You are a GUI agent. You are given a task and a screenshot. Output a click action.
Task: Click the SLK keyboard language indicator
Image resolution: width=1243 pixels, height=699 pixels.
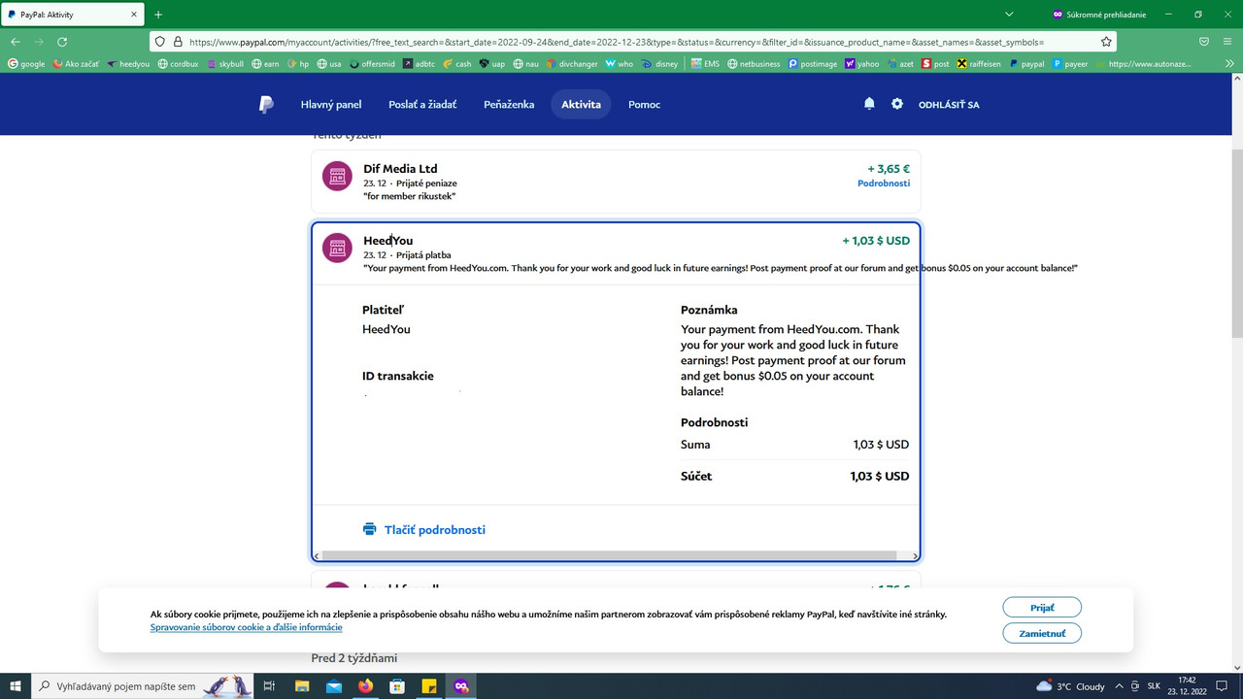coord(1155,685)
